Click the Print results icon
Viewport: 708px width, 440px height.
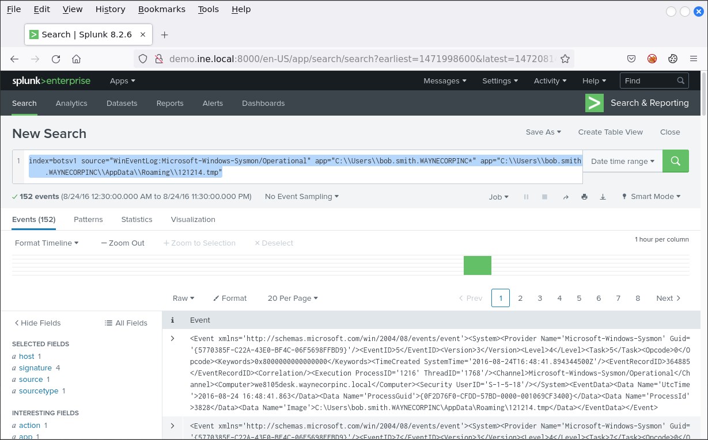point(584,197)
